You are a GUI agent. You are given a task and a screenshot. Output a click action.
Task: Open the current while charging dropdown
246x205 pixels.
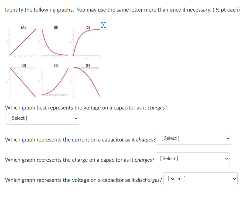coord(194,139)
